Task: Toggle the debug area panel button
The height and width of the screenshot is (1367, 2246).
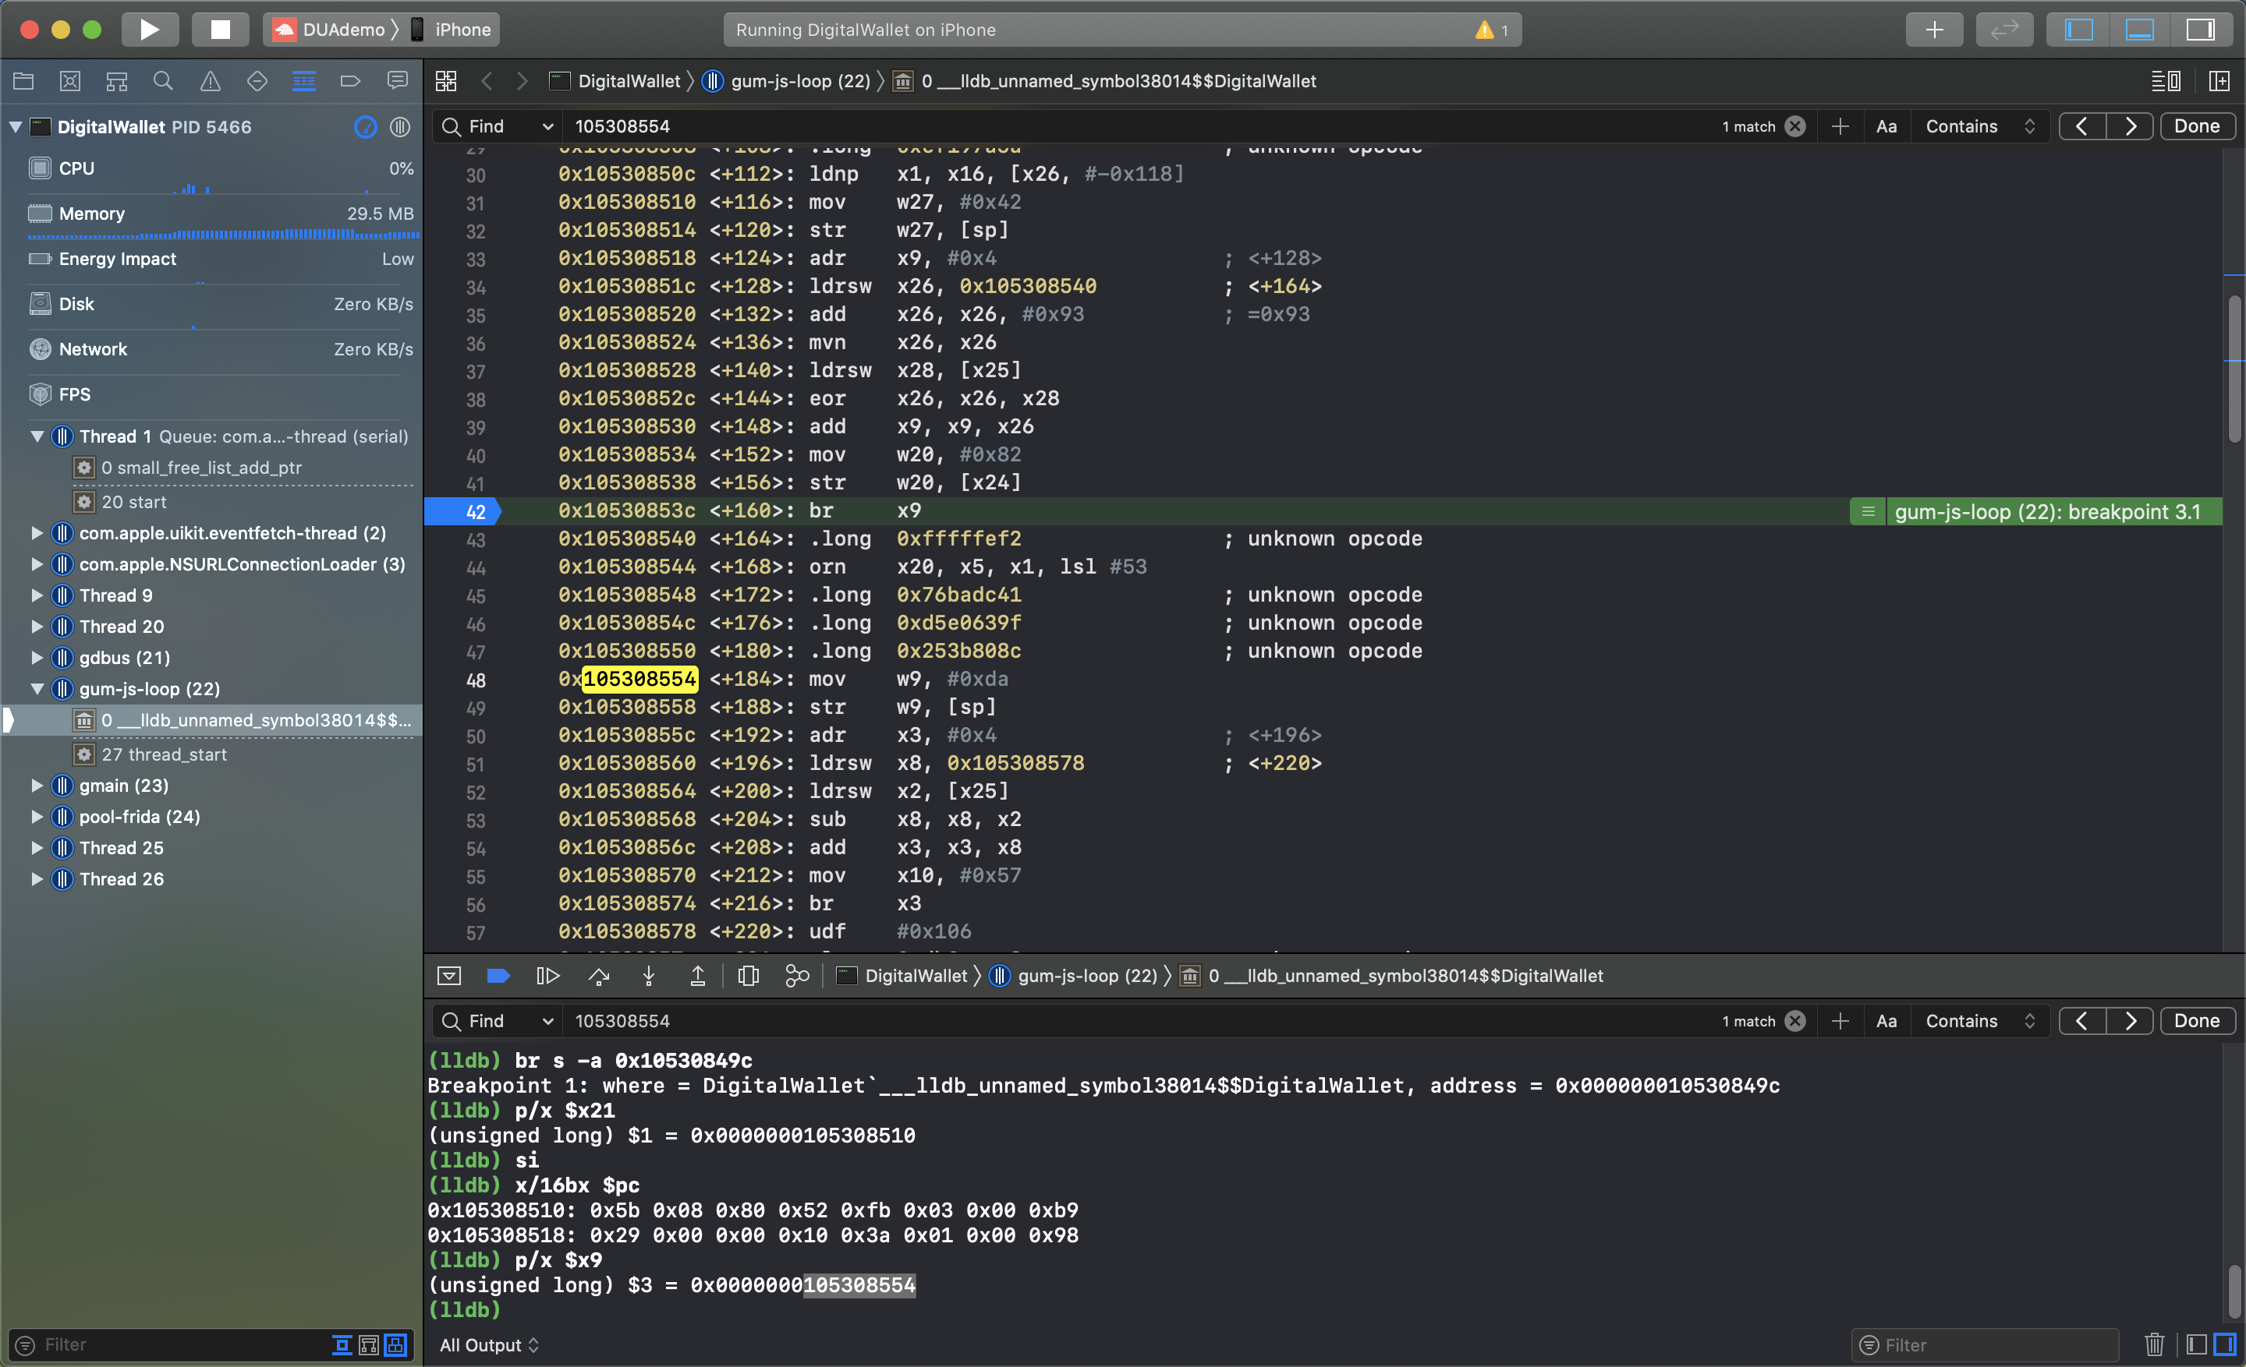Action: (2138, 29)
